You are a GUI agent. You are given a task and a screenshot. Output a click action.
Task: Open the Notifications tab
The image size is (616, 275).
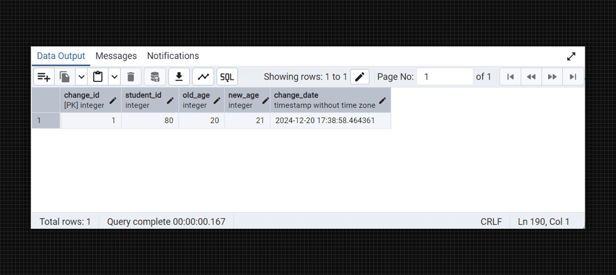pyautogui.click(x=173, y=56)
